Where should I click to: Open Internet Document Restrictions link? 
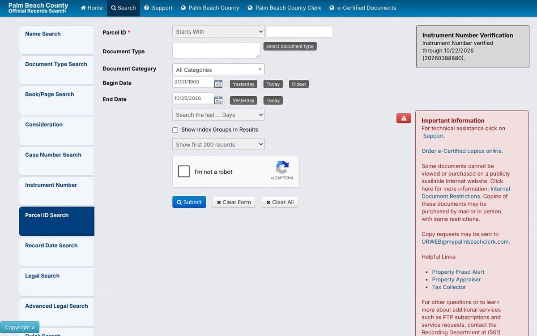(x=466, y=193)
